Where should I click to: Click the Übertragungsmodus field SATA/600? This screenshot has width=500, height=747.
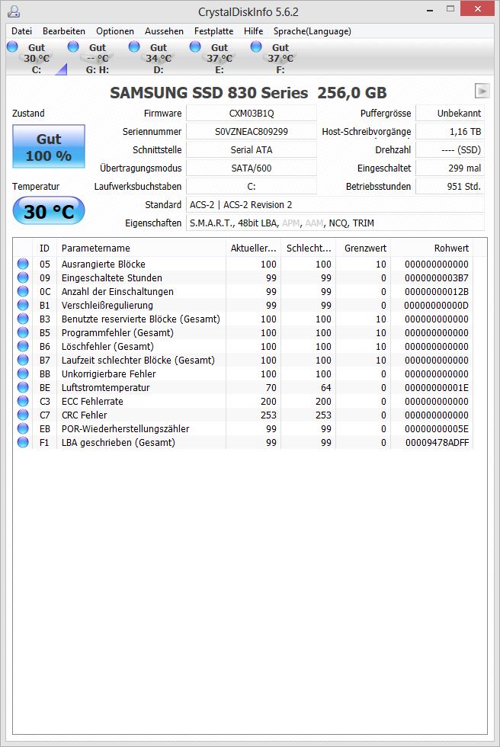pyautogui.click(x=252, y=168)
